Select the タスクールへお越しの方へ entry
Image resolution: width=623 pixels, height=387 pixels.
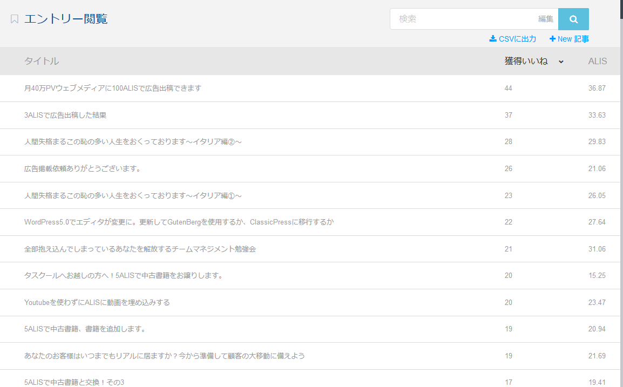coord(124,275)
